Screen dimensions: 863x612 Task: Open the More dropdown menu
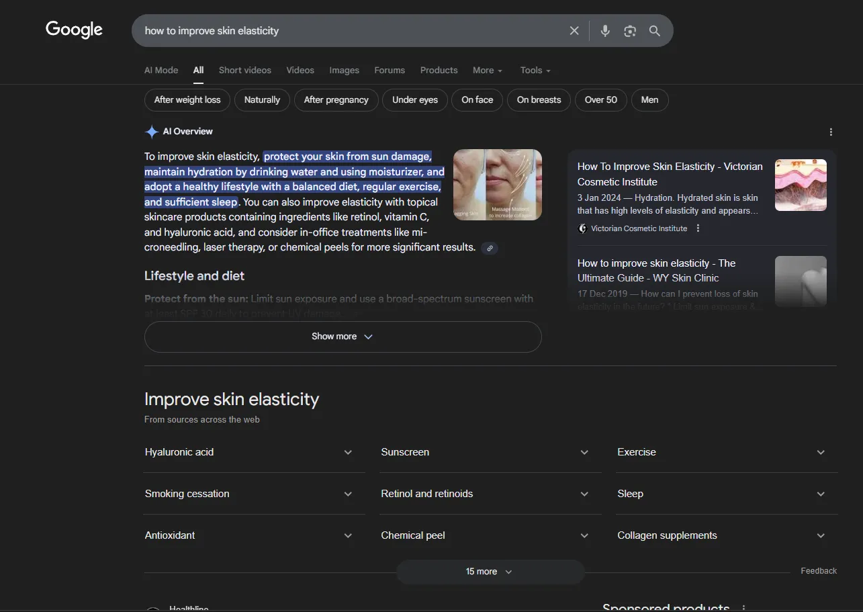pos(488,70)
